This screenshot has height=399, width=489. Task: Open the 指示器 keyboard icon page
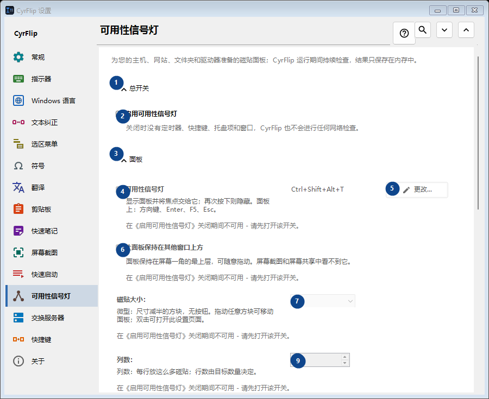(x=18, y=79)
